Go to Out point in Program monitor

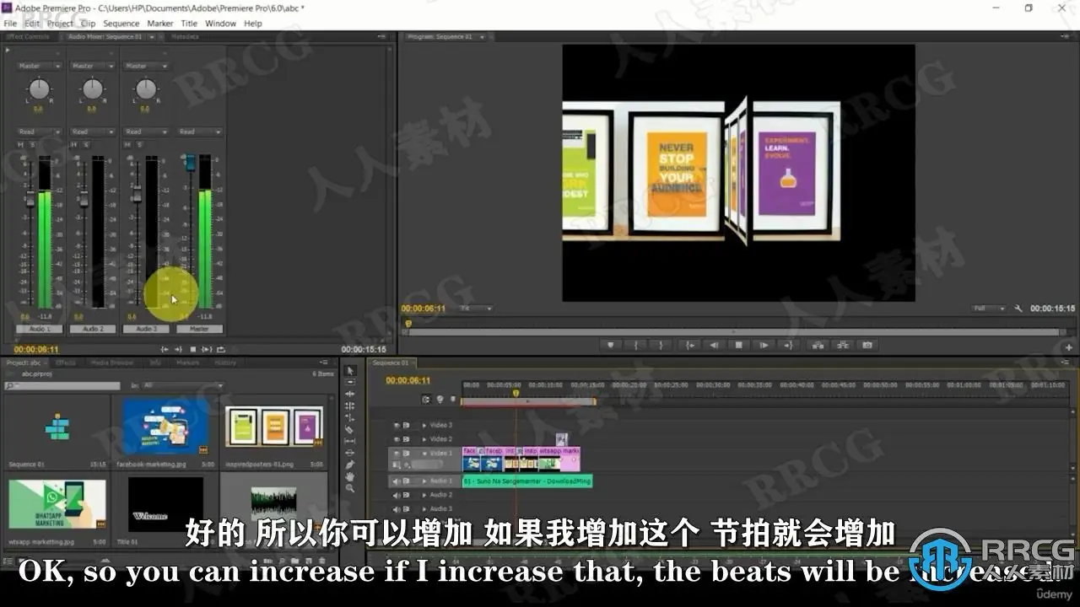click(788, 345)
